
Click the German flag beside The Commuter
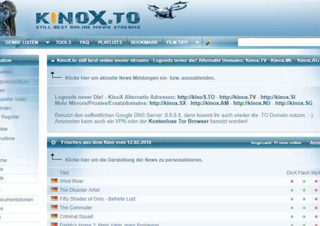pyautogui.click(x=54, y=207)
